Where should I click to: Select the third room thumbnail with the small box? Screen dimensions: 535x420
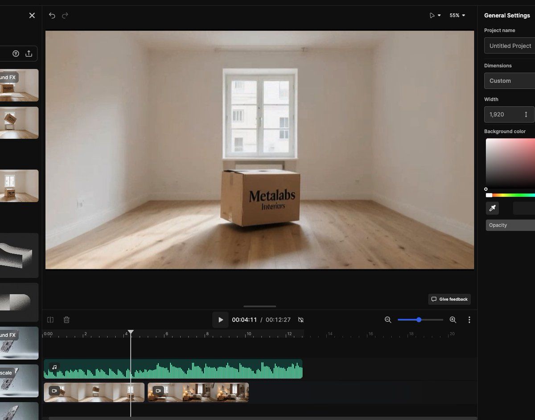(19, 186)
